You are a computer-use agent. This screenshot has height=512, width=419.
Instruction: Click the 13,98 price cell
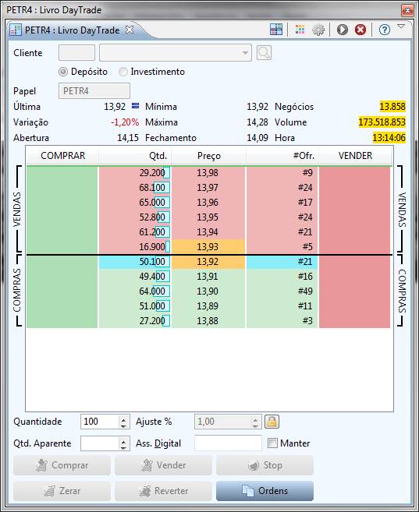(x=208, y=173)
